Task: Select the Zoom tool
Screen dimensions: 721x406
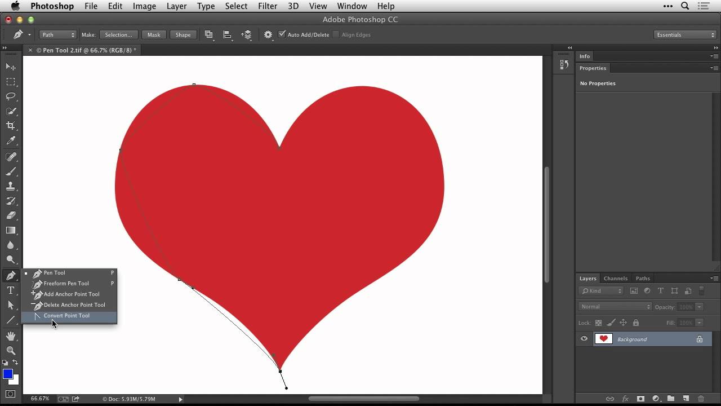Action: 11,351
